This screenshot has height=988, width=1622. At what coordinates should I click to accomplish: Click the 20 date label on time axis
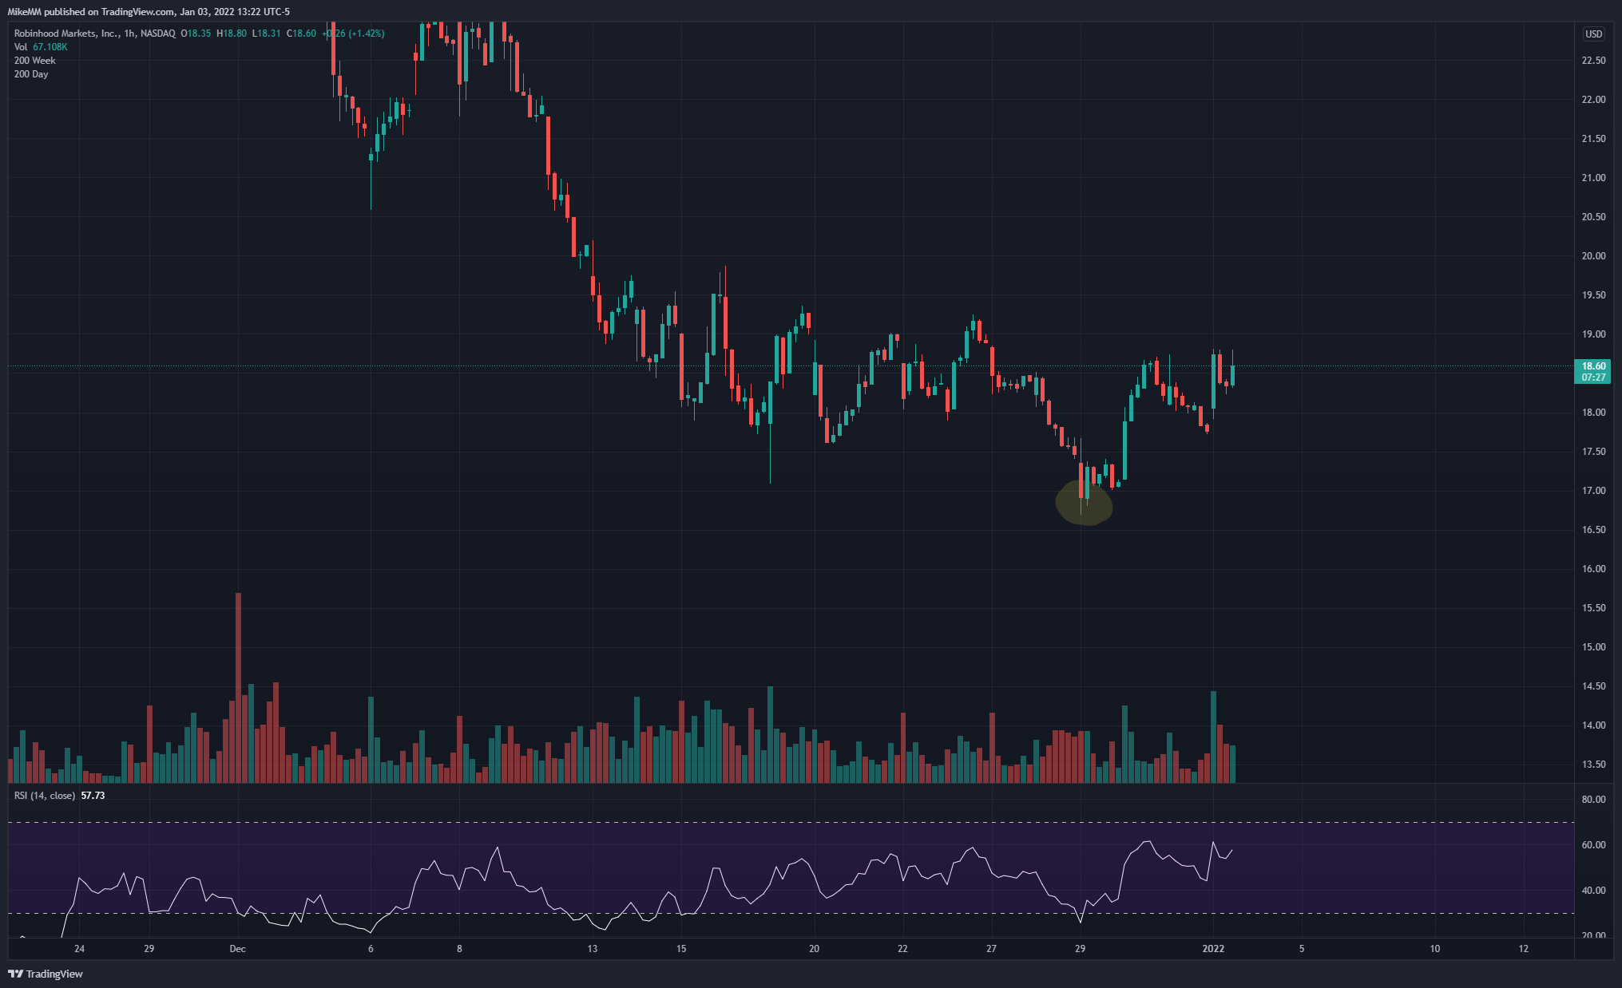(814, 949)
